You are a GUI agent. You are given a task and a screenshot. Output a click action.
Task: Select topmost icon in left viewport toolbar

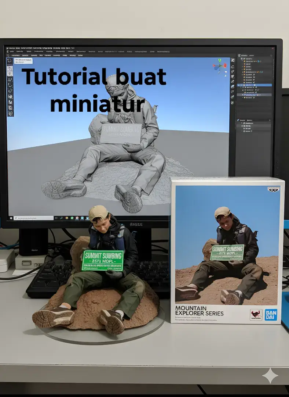[10, 61]
